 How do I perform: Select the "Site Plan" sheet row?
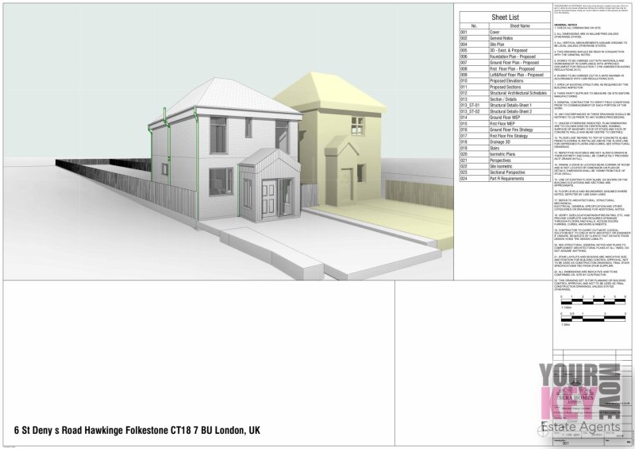[x=505, y=45]
